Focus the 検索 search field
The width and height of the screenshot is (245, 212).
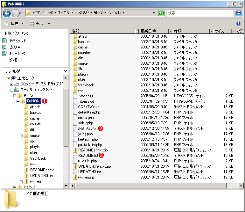pyautogui.click(x=200, y=13)
